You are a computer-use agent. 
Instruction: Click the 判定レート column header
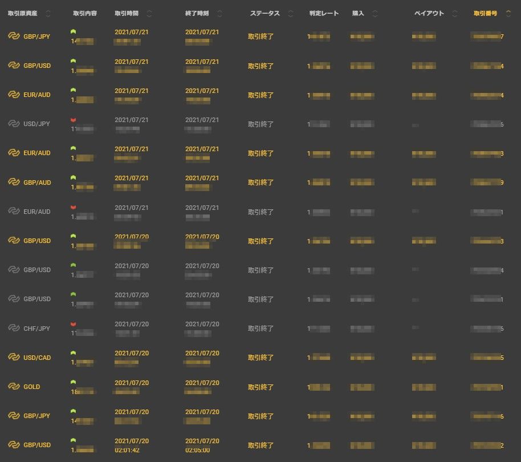[x=324, y=13]
